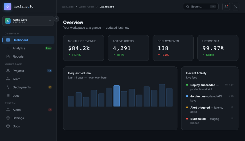Click the Acme Corp avatar icon
This screenshot has width=245, height=141.
point(8,21)
